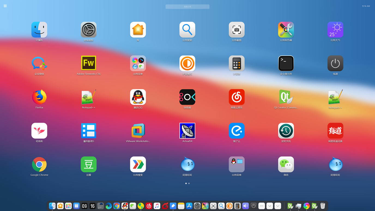375x211 pixels.
Task: Launch 定时关机 shutdown timer
Action: tap(286, 131)
